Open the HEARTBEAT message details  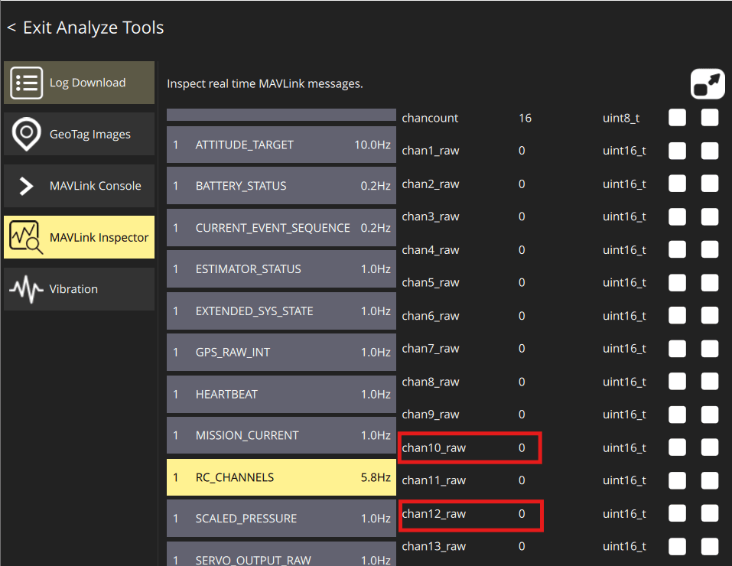(x=281, y=394)
